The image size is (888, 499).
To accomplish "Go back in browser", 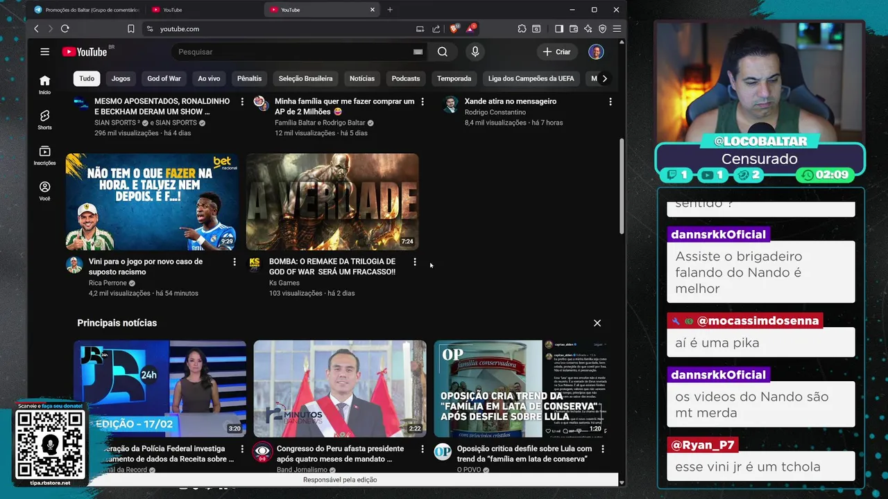I will 37,28.
